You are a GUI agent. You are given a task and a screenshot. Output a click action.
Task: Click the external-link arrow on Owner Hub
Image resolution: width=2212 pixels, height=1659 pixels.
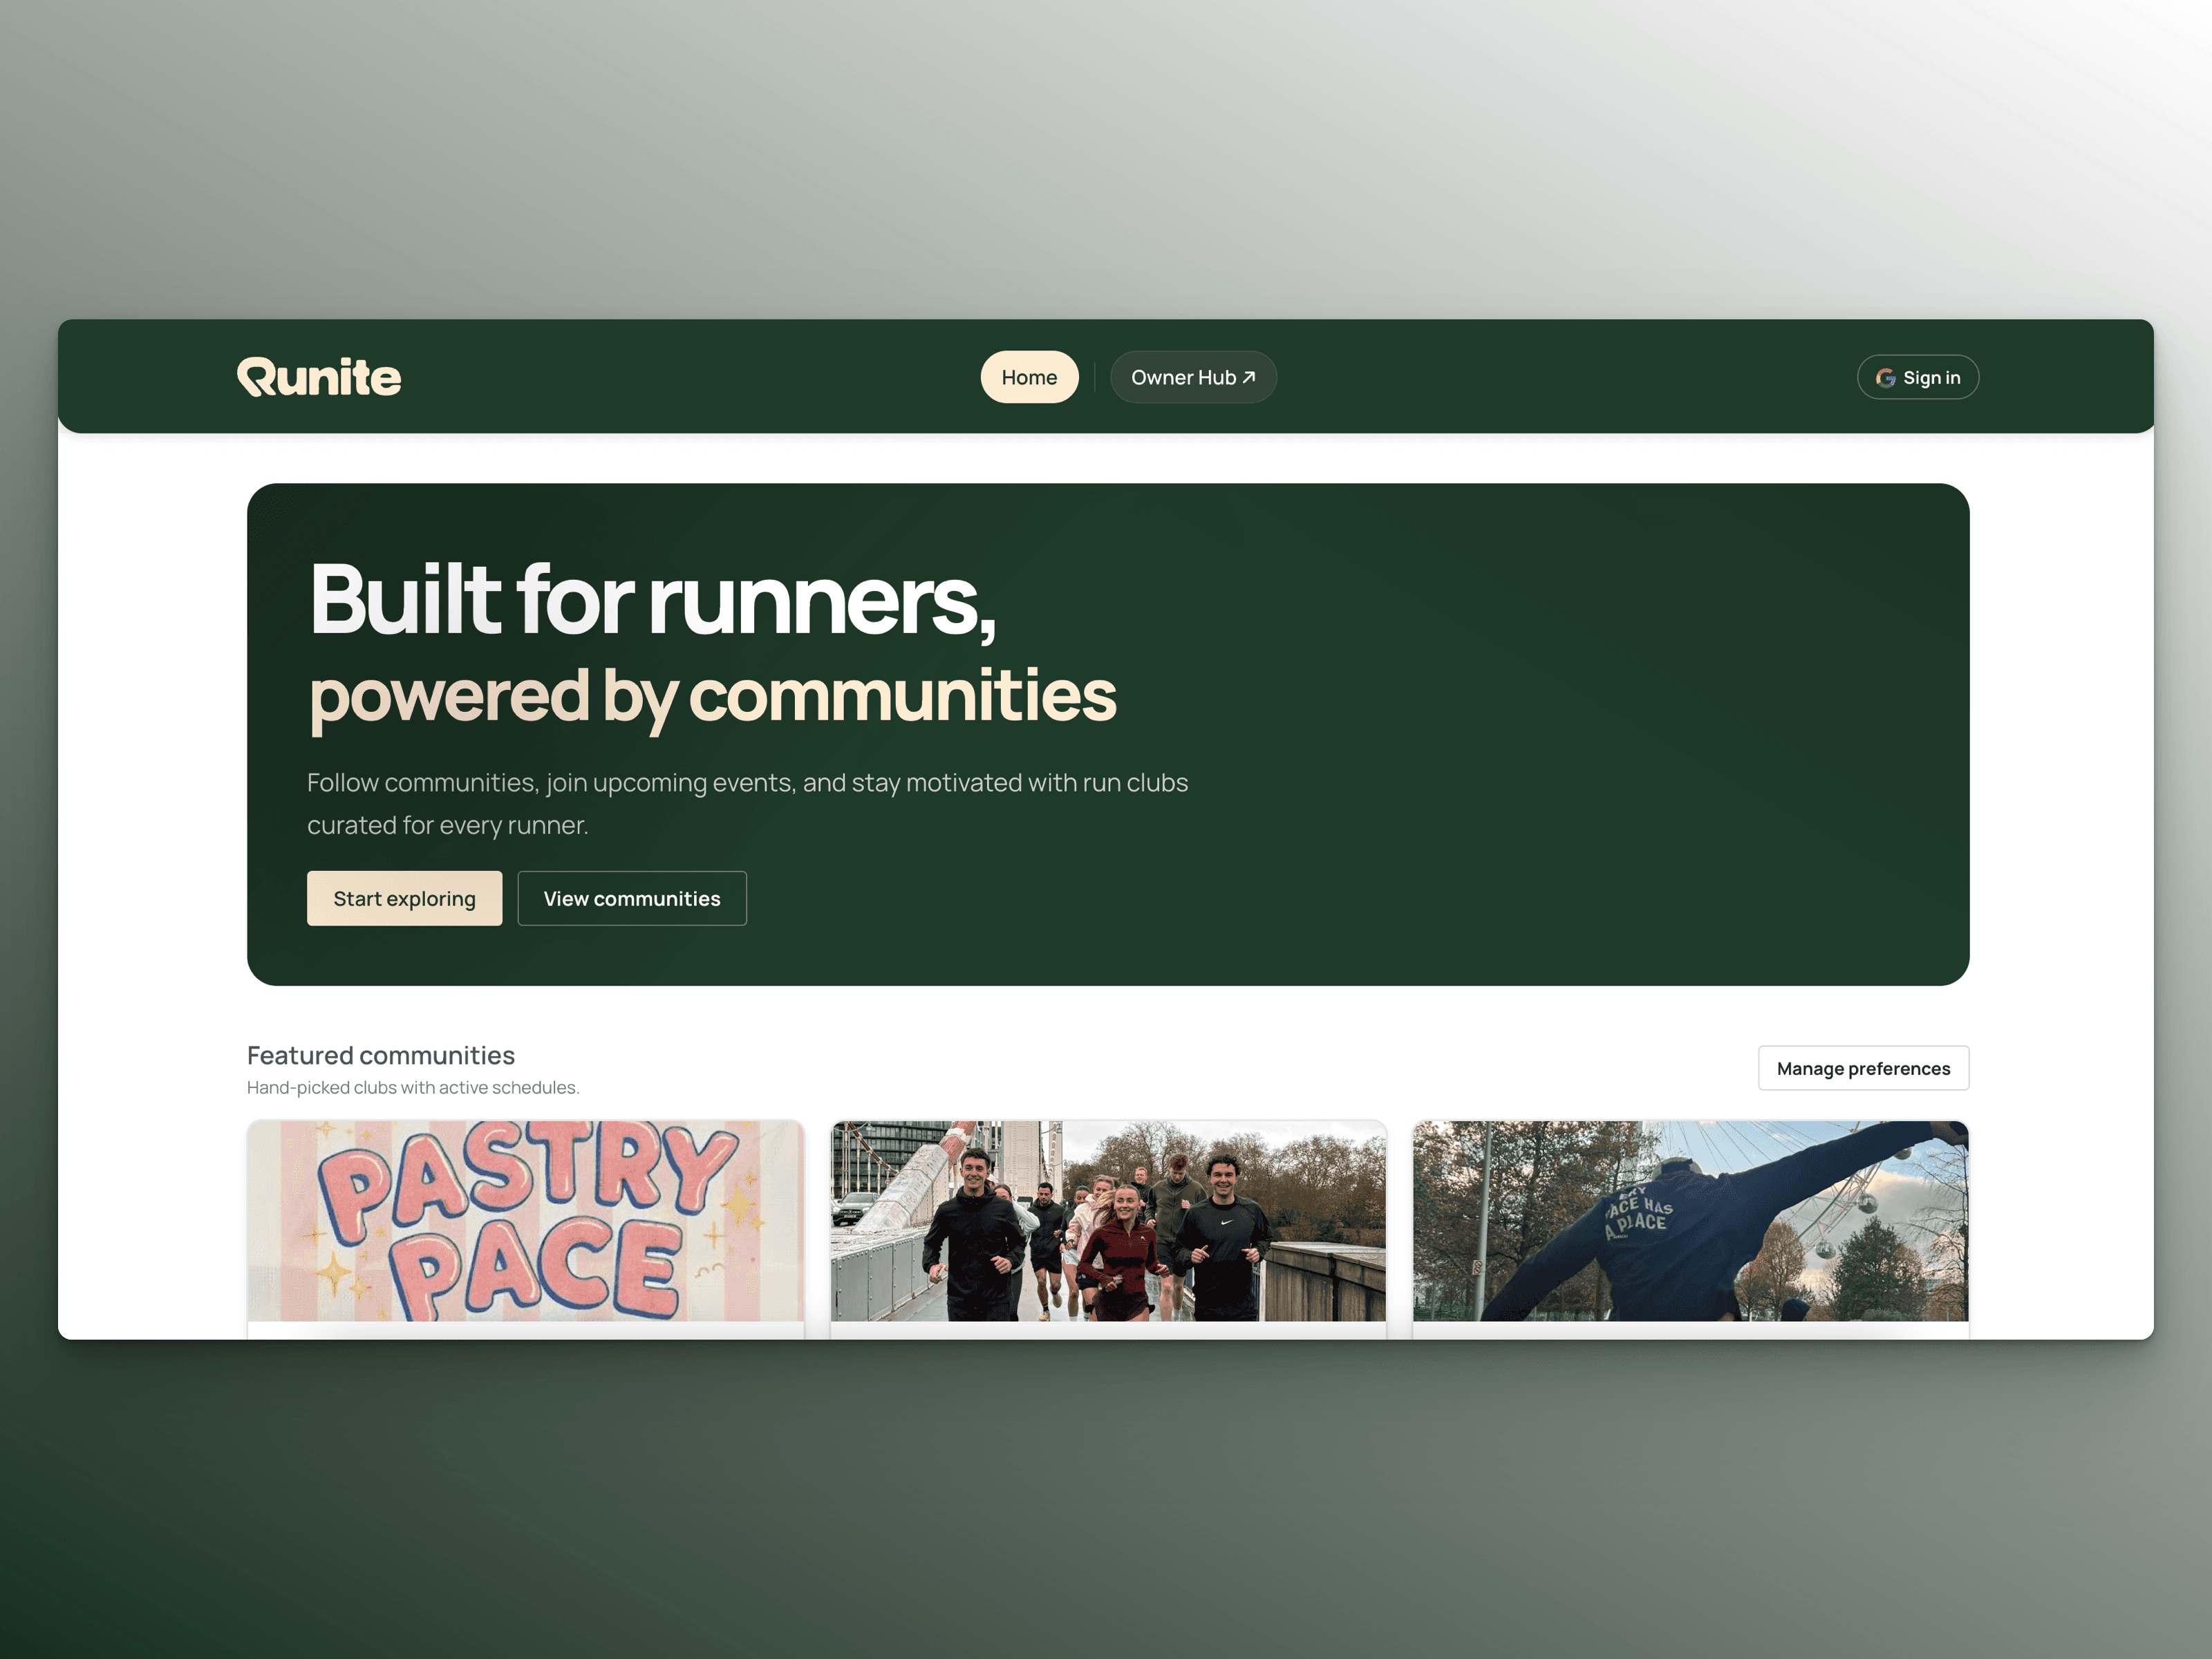1249,377
